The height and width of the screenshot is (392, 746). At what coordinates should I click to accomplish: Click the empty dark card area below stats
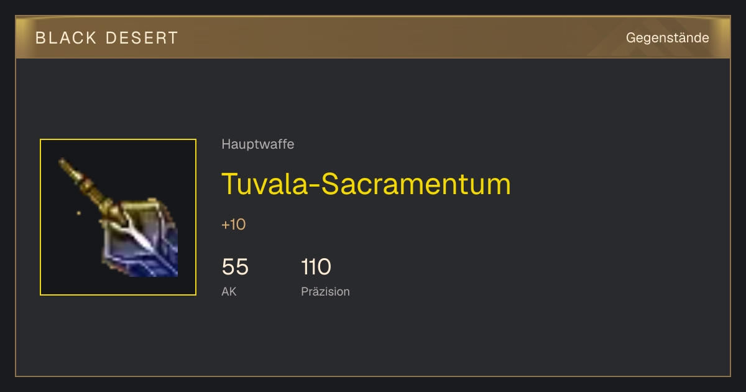pos(373,339)
